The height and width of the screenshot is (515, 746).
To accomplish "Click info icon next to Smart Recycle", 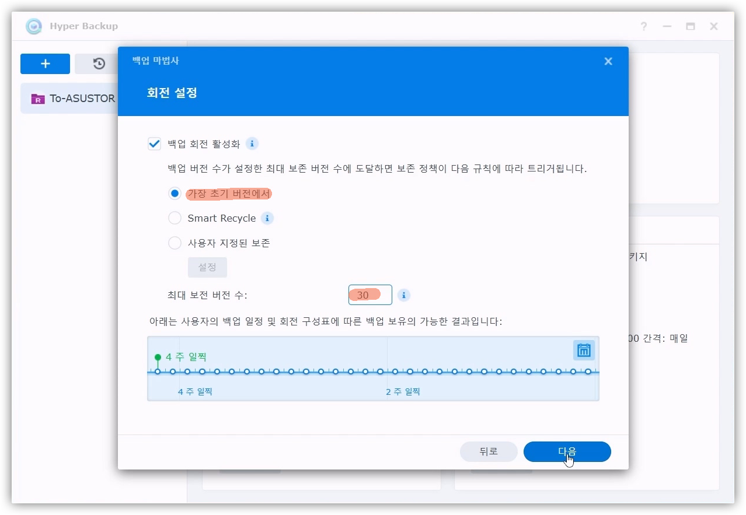I will 267,218.
